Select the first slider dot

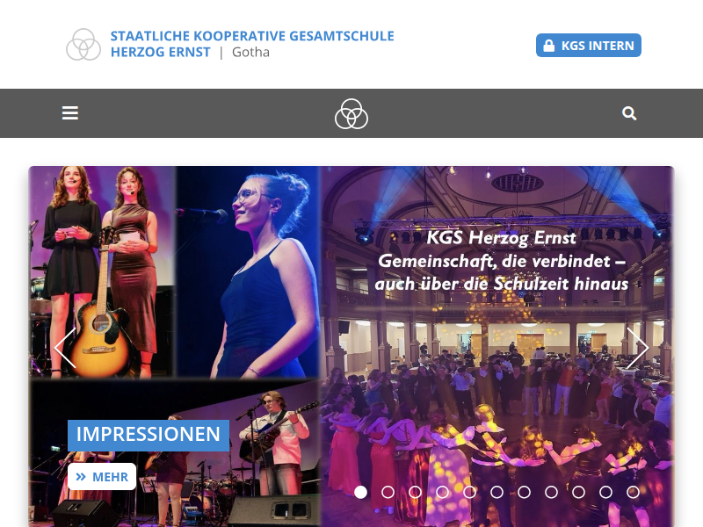click(x=360, y=492)
